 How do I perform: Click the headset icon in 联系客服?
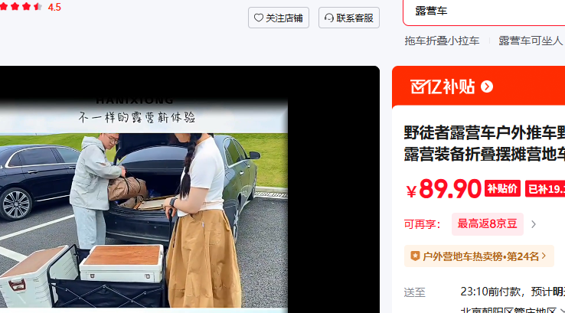point(329,18)
